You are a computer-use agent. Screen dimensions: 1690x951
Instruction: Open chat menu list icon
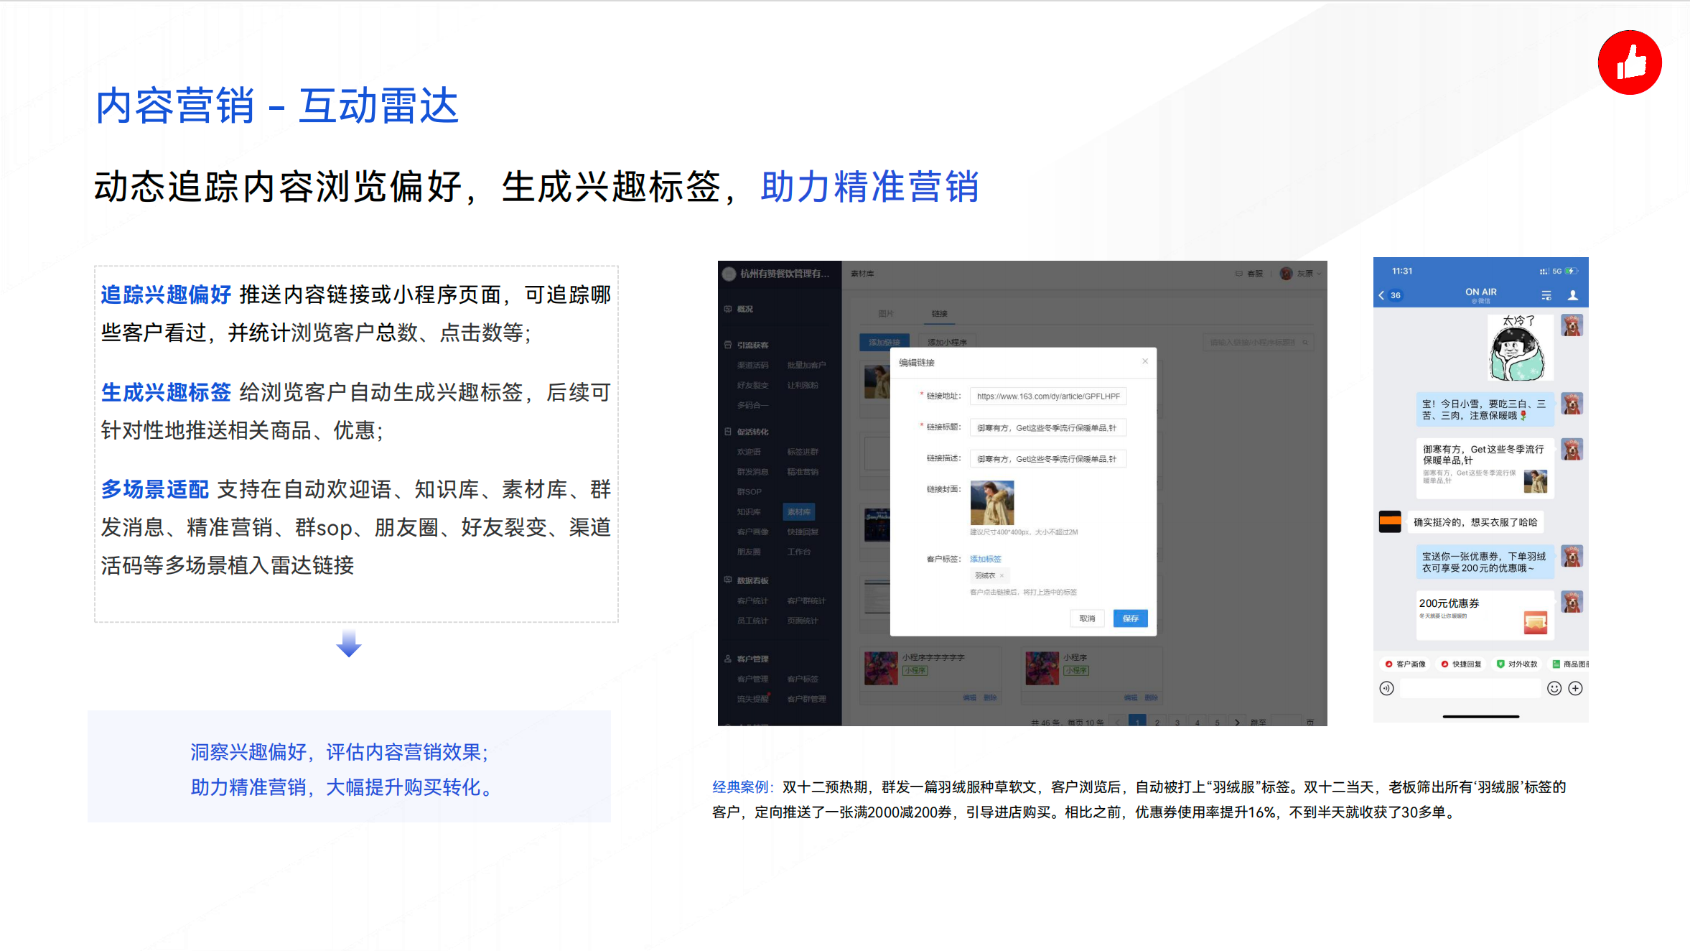click(x=1546, y=295)
